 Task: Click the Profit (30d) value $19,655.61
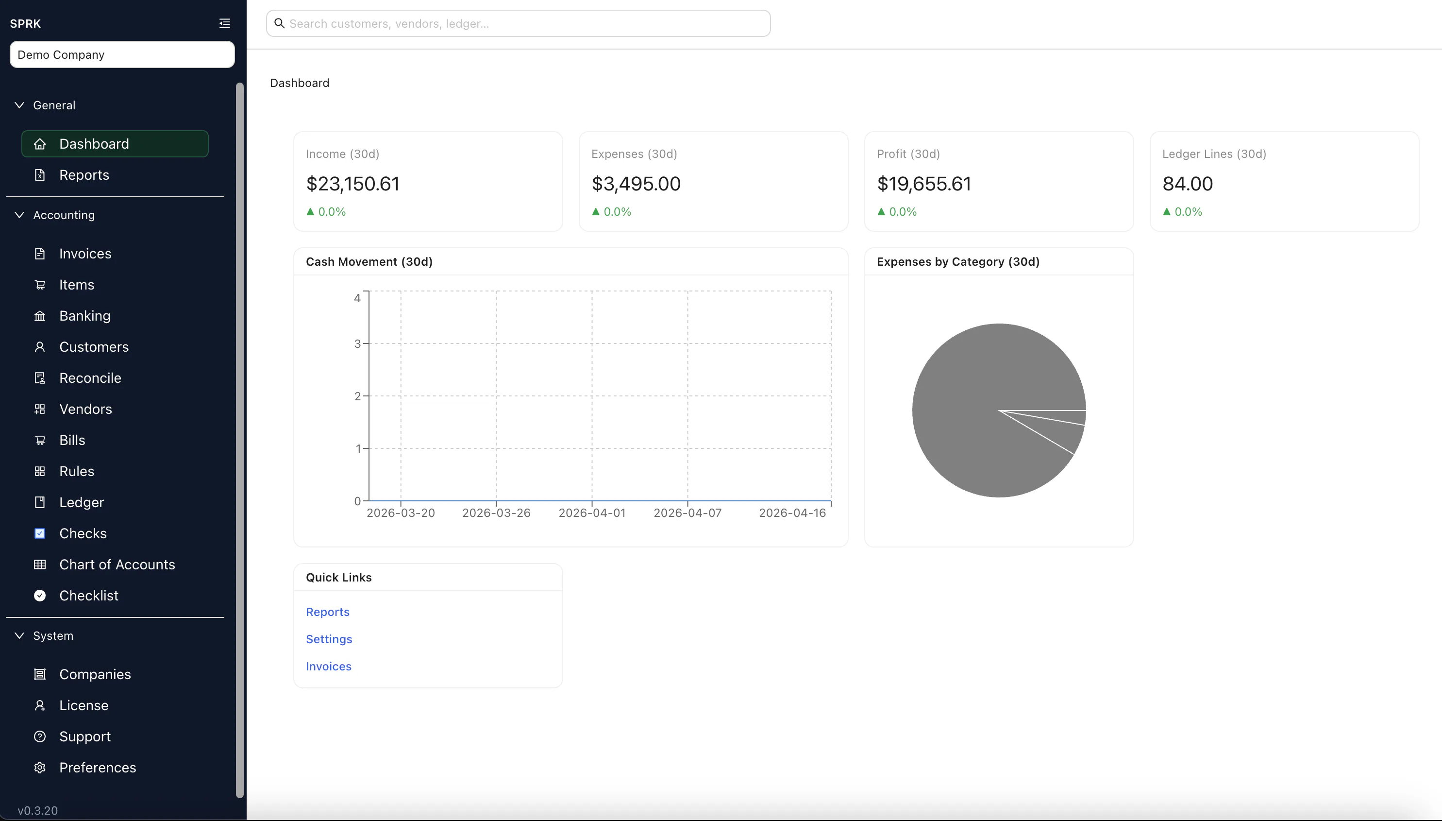[x=923, y=184]
